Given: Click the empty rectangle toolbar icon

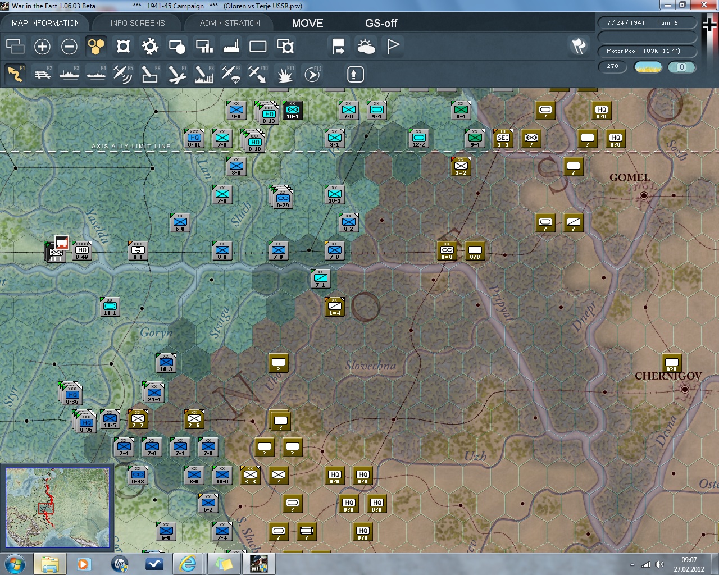Looking at the screenshot, I should click(x=258, y=46).
